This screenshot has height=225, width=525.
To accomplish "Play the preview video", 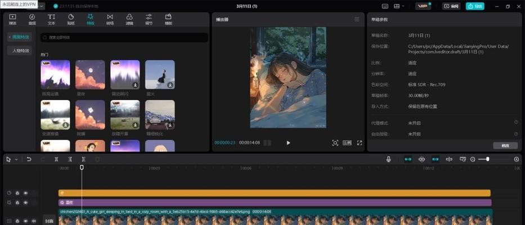I will (288, 143).
